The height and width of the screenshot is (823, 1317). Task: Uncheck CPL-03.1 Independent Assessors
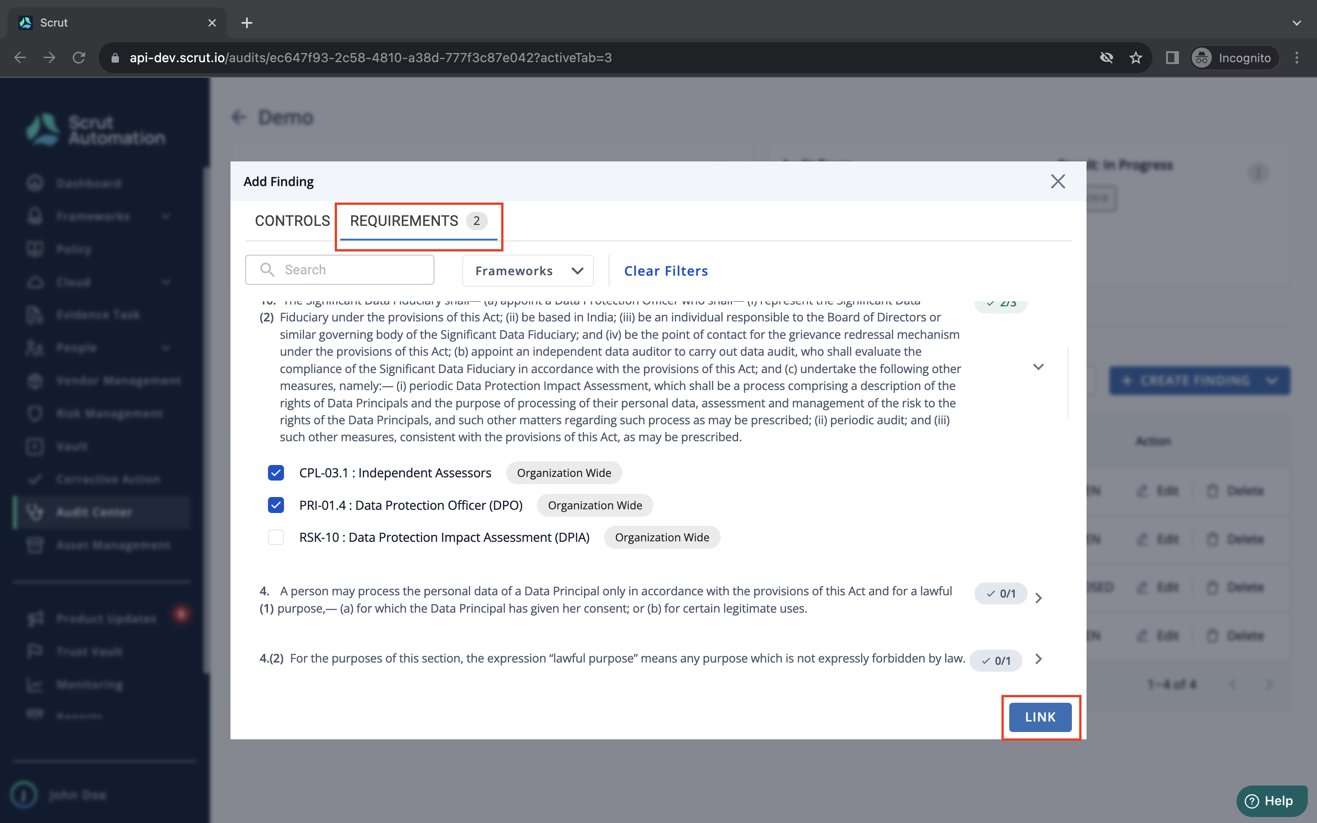(x=276, y=472)
